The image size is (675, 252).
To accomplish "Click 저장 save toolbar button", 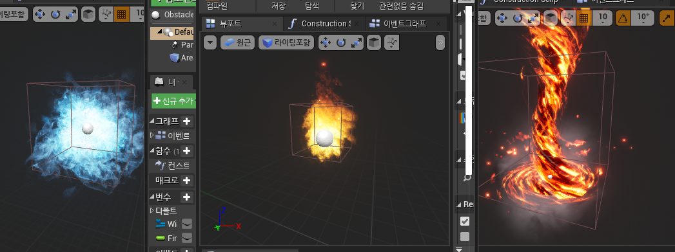I will pyautogui.click(x=278, y=6).
